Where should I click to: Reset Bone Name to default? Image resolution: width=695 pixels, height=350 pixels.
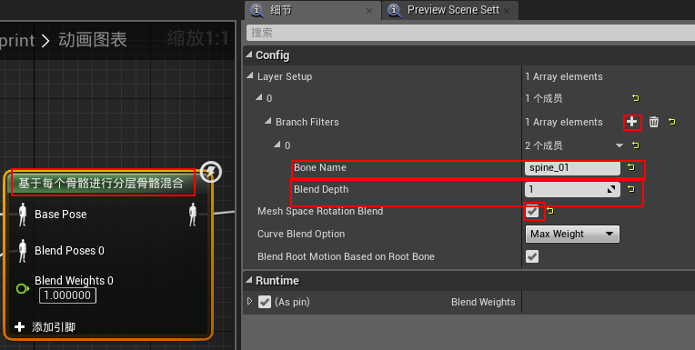click(x=631, y=167)
